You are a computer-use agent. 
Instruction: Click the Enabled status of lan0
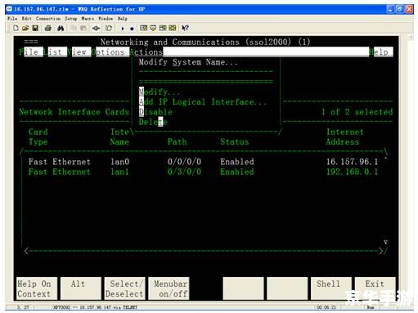[237, 162]
